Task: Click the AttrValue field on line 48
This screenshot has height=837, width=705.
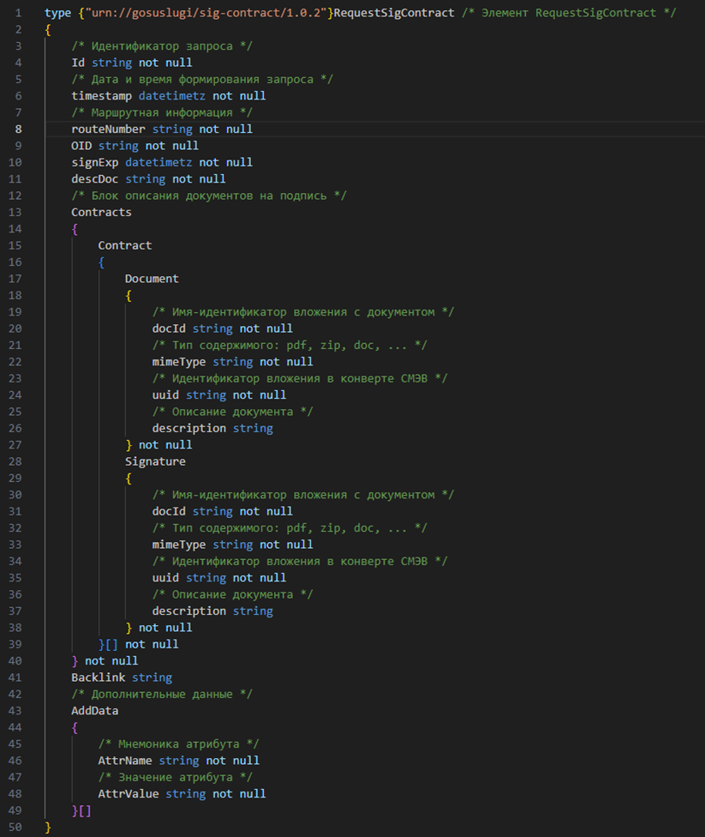Action: click(x=128, y=794)
